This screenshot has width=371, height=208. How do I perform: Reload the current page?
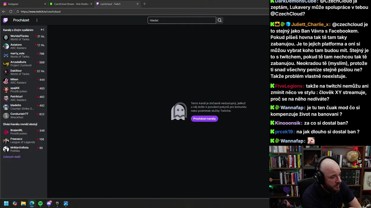pyautogui.click(x=11, y=12)
